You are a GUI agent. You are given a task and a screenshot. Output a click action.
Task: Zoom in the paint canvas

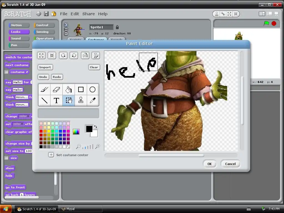(98, 146)
